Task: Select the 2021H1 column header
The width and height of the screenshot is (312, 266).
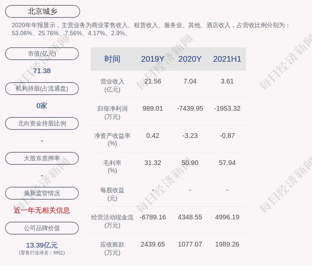Action: coord(227,59)
